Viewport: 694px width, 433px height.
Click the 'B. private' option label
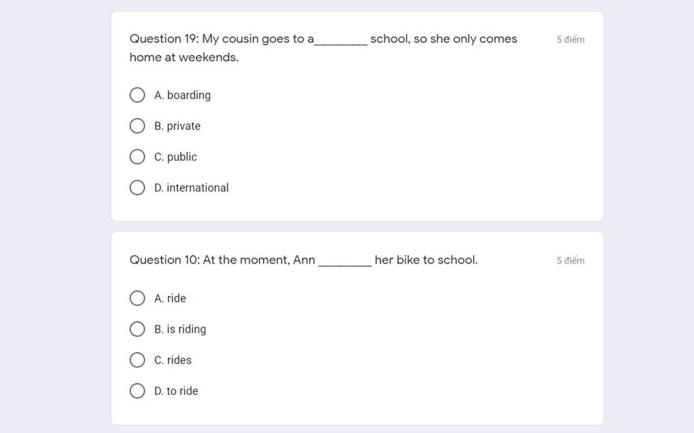coord(178,126)
